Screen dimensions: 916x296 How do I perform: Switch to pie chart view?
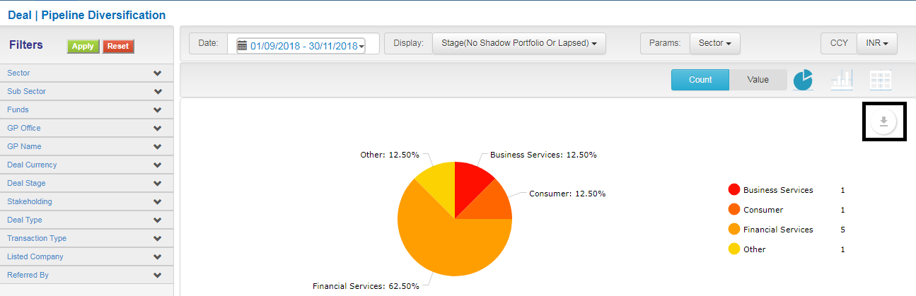point(803,81)
